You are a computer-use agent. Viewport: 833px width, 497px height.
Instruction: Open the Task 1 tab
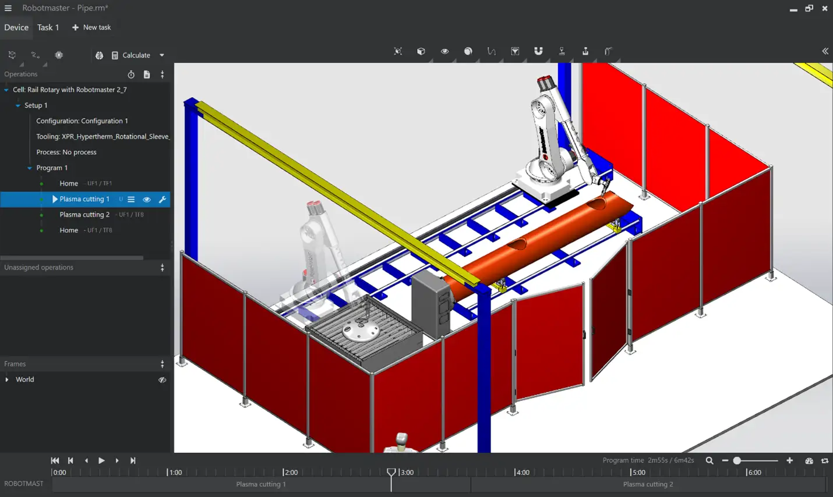point(48,27)
